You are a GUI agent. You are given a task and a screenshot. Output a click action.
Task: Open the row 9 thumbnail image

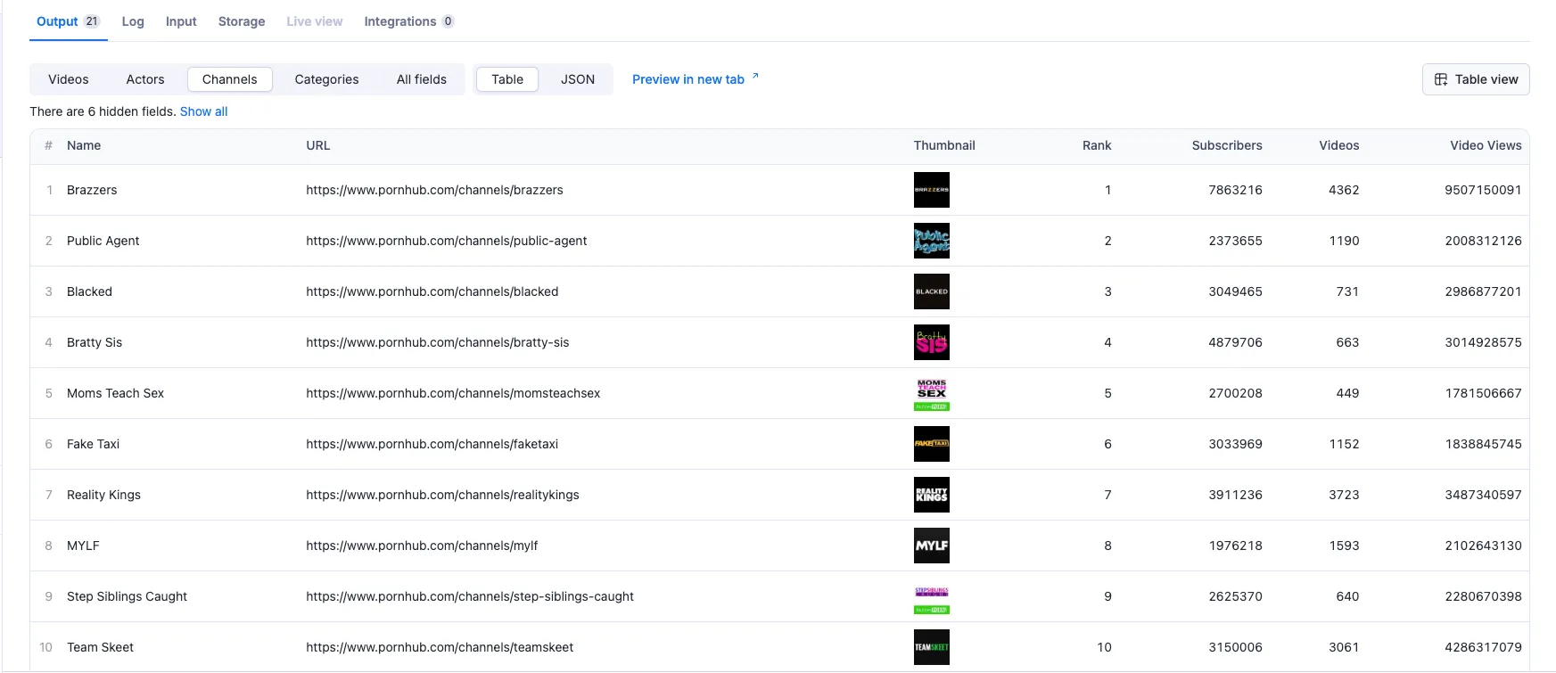coord(932,596)
